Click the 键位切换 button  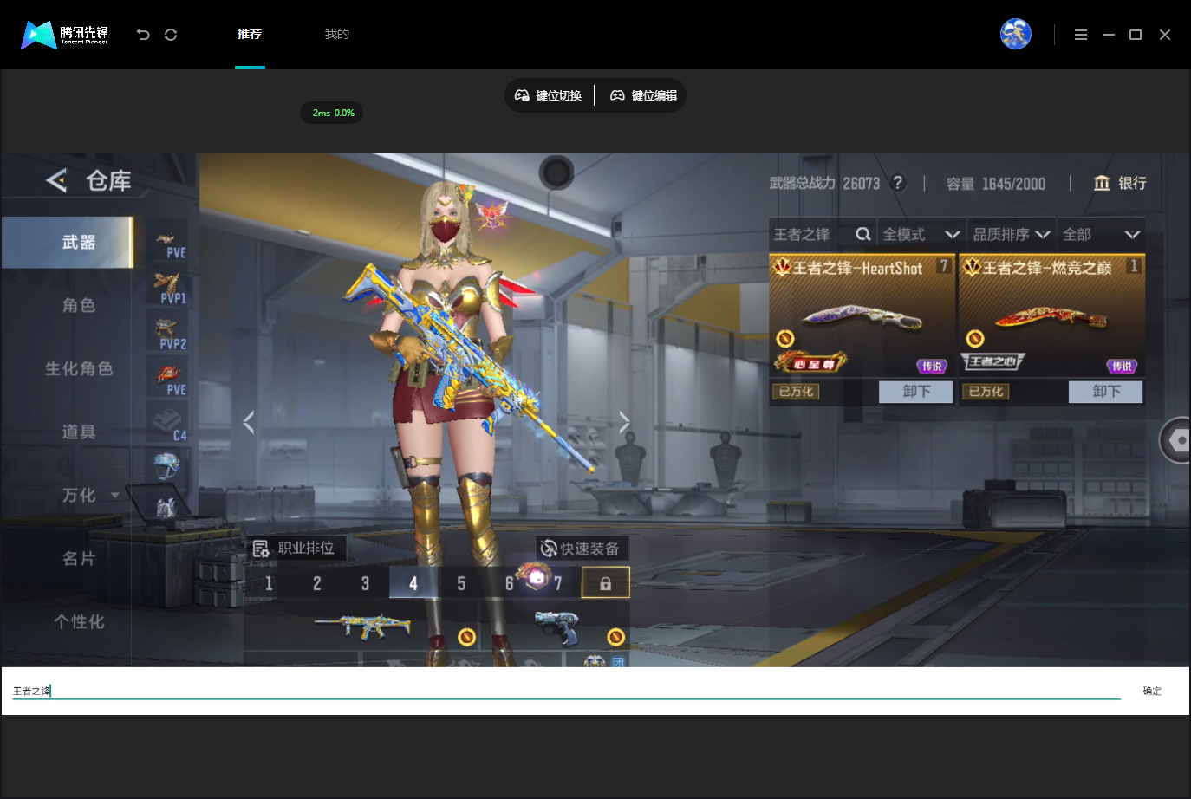(x=549, y=95)
